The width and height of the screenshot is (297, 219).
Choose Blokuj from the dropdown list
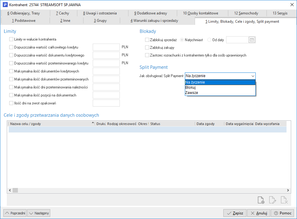(220, 88)
